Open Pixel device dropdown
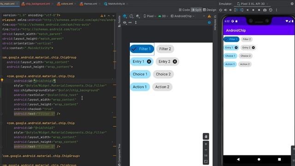Image resolution: width=295 pixels, height=166 pixels. click(150, 16)
